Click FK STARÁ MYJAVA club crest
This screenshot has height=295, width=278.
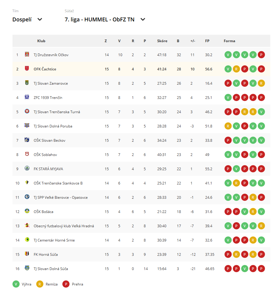(x=27, y=168)
